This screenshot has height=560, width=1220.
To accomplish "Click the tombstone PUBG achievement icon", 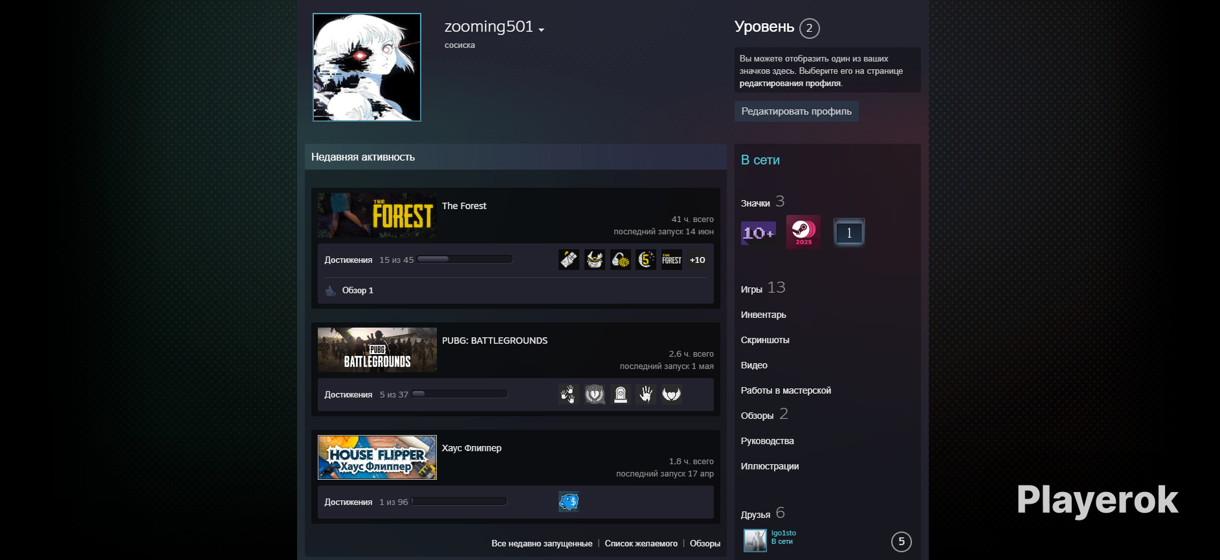I will 621,394.
